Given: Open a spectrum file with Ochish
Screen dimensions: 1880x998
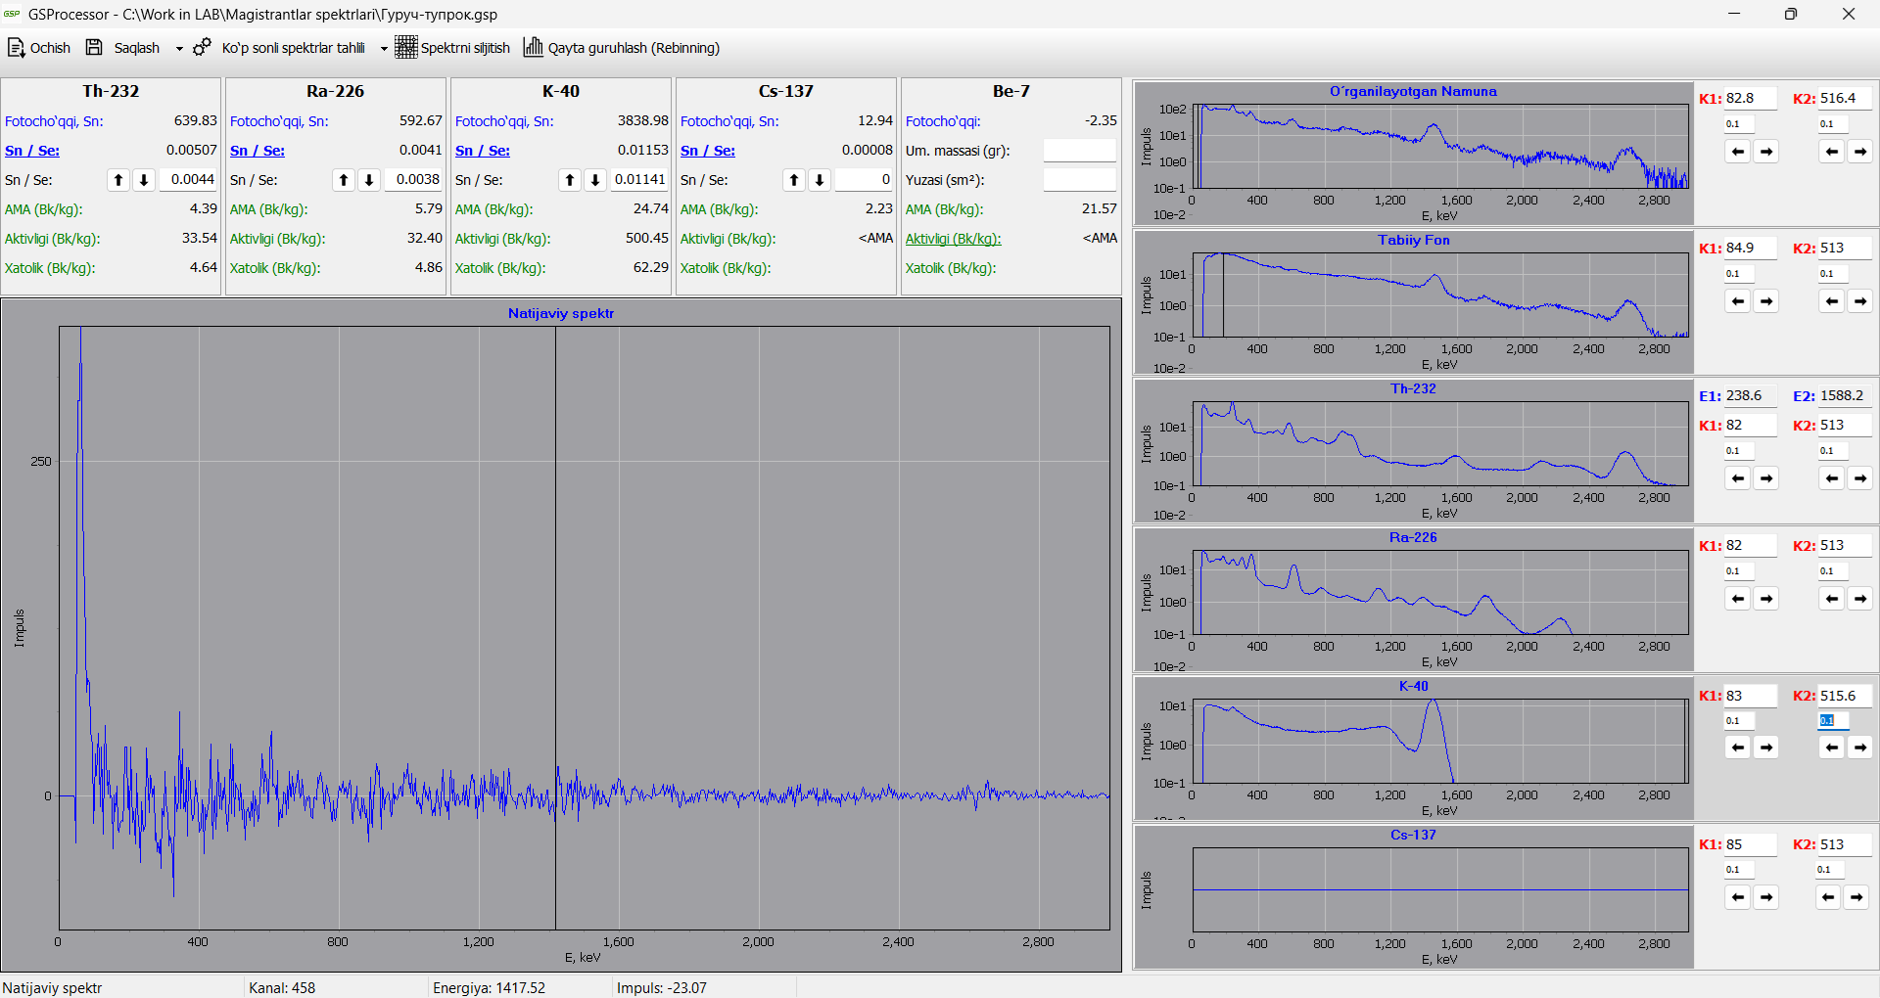Looking at the screenshot, I should click(39, 48).
